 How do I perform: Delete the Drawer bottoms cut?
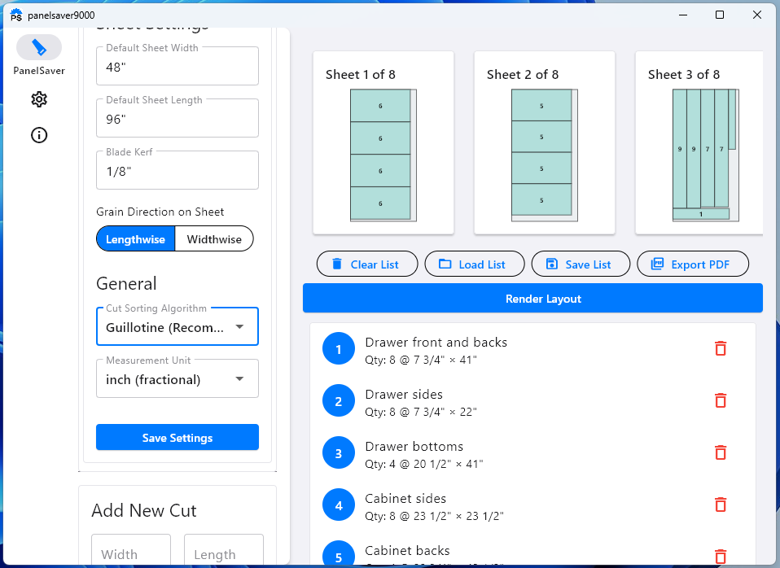click(x=721, y=452)
